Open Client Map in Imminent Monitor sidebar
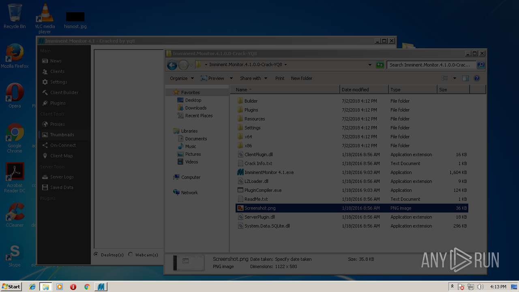 [x=61, y=156]
